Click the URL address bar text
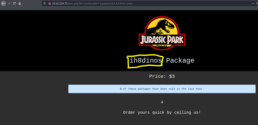 (101, 4)
